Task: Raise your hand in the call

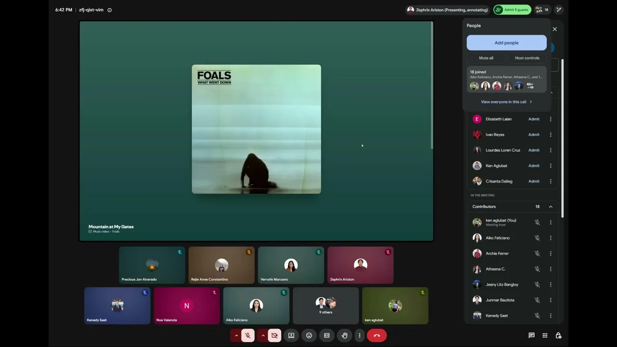Action: click(345, 335)
